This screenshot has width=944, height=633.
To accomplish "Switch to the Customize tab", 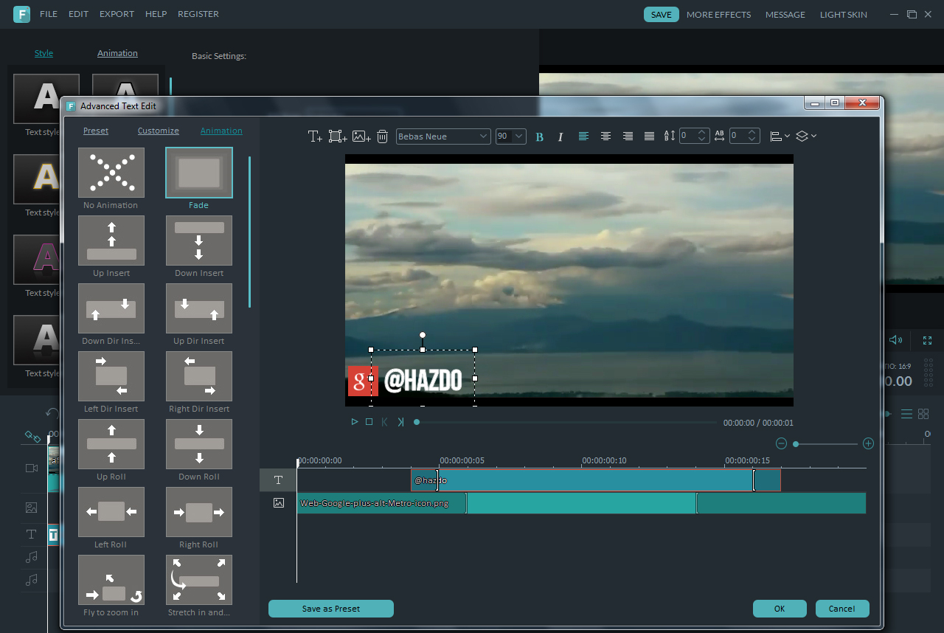I will coord(159,131).
